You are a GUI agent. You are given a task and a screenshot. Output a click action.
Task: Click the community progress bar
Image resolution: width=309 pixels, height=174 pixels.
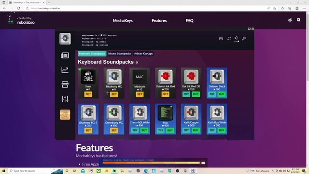click(151, 163)
